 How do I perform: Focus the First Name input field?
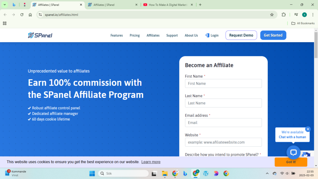click(223, 83)
